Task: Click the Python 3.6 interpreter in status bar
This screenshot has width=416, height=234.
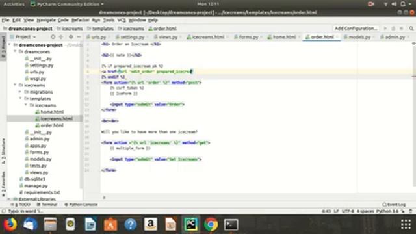Action: (387, 211)
